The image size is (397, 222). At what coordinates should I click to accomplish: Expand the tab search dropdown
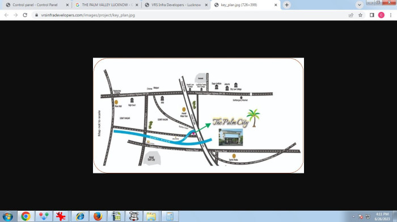tap(359, 5)
